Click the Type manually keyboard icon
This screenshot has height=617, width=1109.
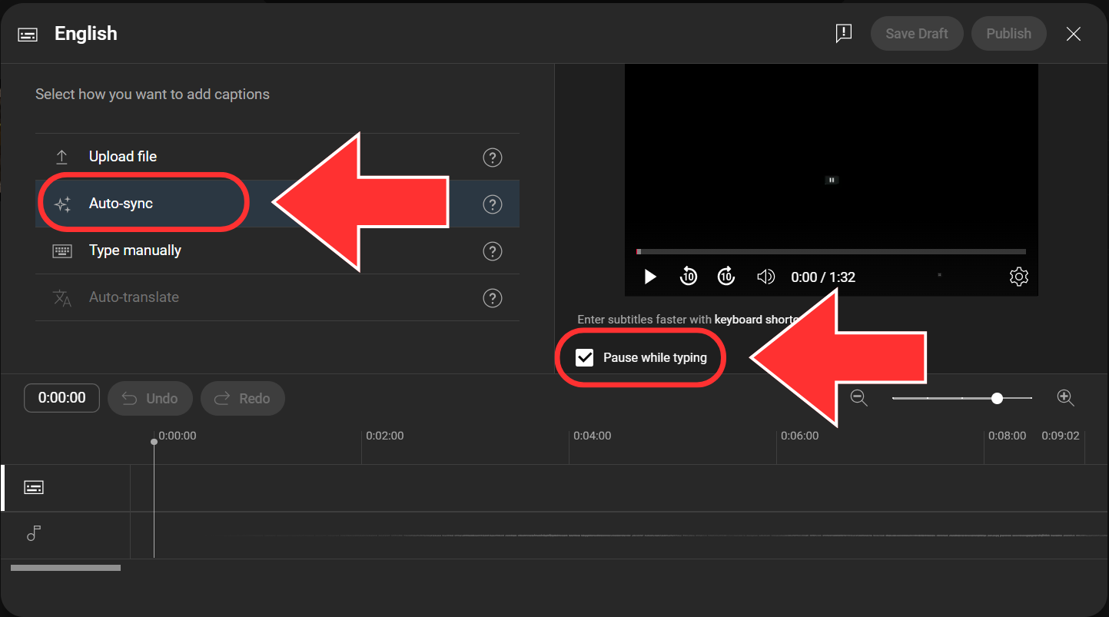(62, 250)
